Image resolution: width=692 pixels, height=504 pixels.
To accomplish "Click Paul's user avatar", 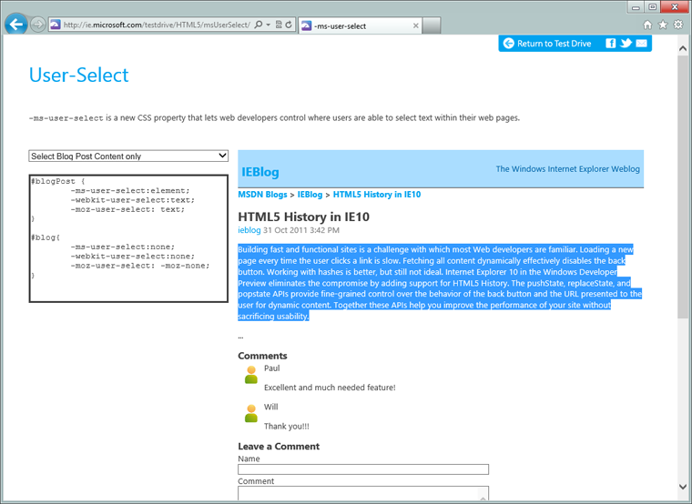I will pos(251,375).
